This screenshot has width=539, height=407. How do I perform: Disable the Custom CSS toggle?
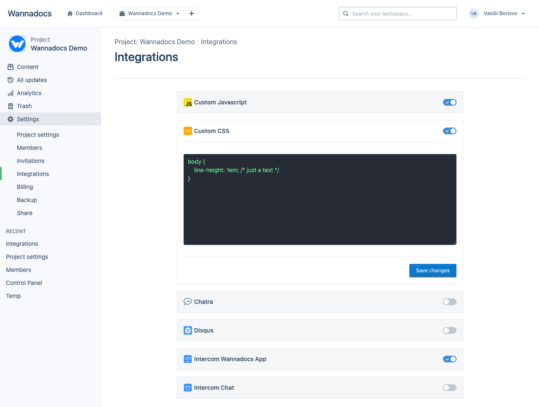coord(450,131)
